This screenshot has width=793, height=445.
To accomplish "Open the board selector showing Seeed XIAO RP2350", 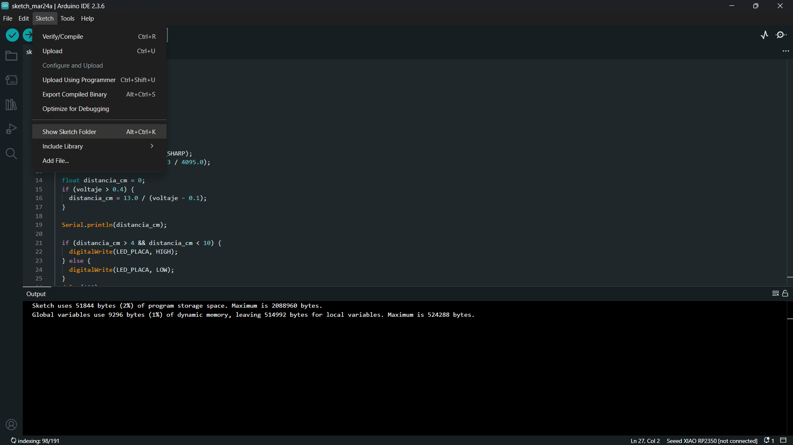I will coord(712,440).
